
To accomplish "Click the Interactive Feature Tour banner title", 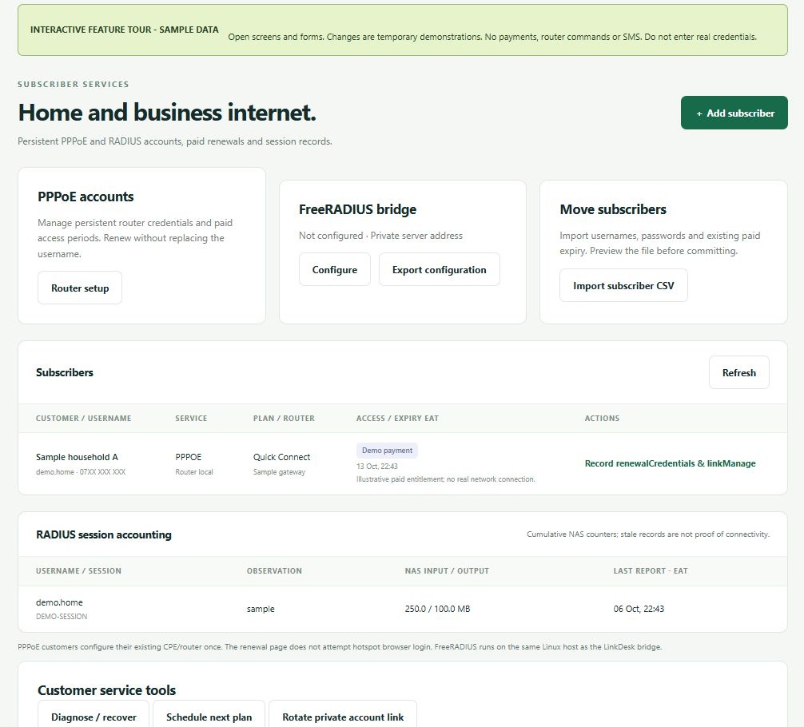I will 124,30.
